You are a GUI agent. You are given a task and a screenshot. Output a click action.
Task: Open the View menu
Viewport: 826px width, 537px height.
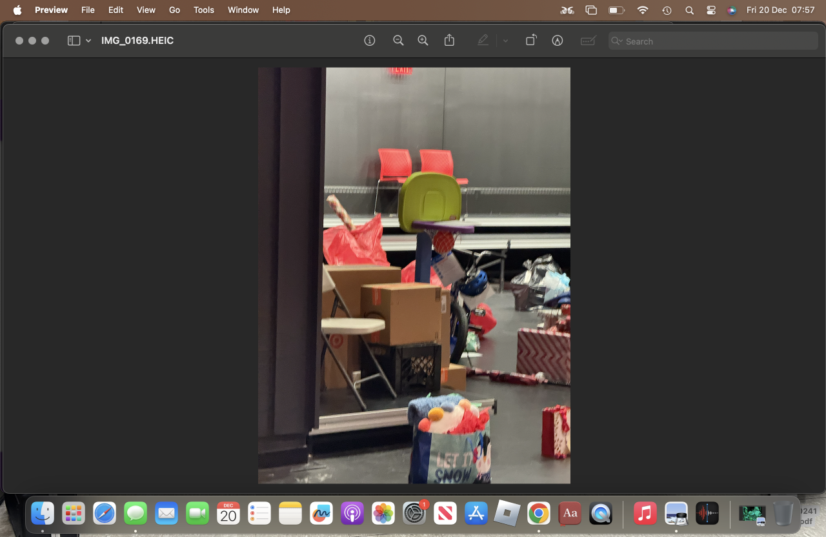(x=146, y=10)
